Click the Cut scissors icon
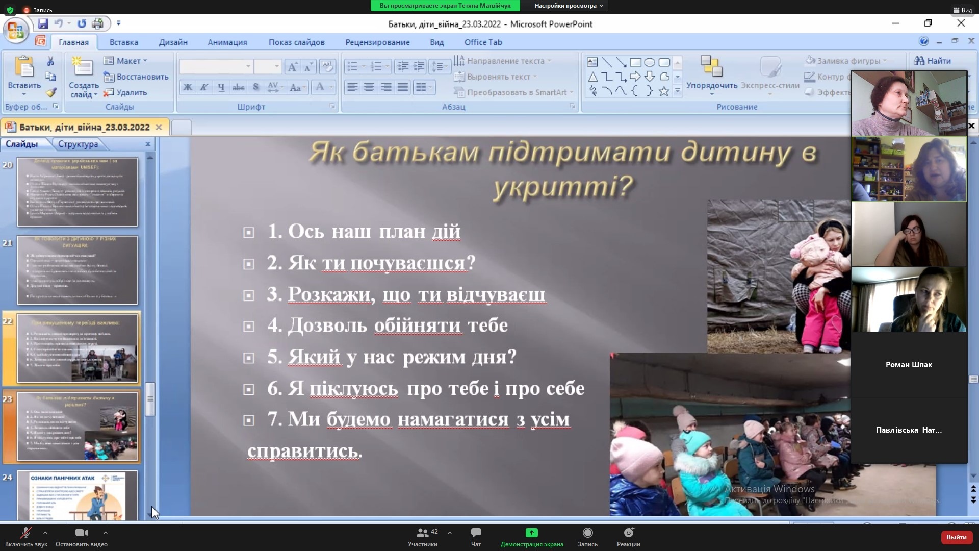979x551 pixels. point(50,61)
